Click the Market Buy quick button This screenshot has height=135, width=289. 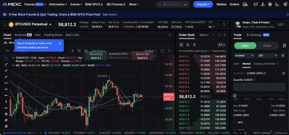pyautogui.click(x=96, y=56)
